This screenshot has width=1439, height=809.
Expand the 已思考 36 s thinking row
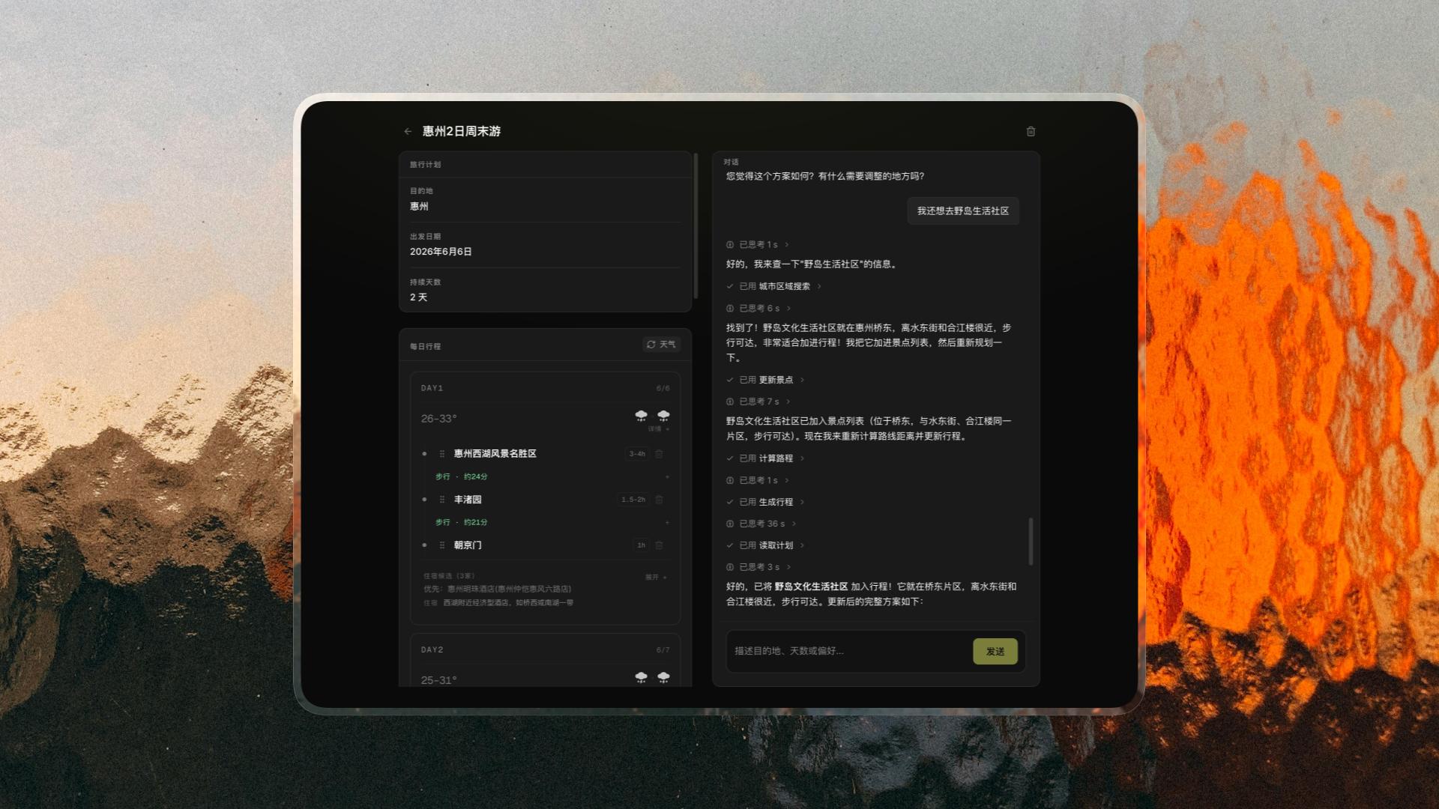761,524
